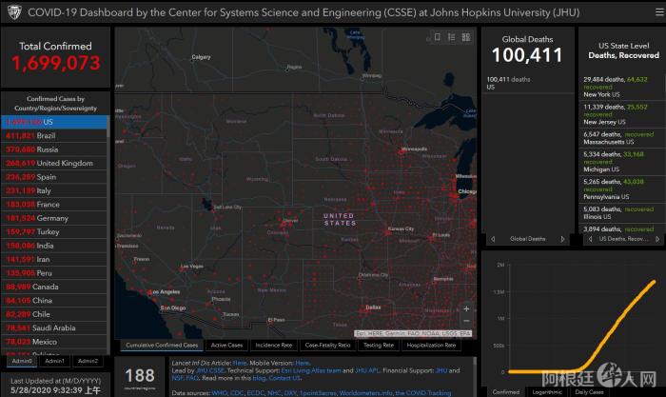Click the JHU shield logo in header
Viewport: 666px width, 397px height.
click(13, 12)
